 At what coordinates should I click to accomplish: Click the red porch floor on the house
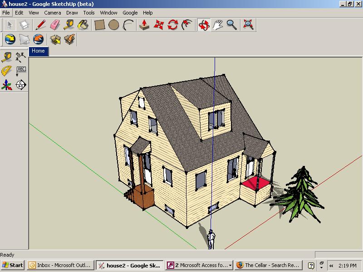click(x=255, y=183)
